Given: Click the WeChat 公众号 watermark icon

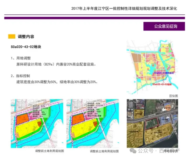Looking at the screenshot, I should click(133, 150).
